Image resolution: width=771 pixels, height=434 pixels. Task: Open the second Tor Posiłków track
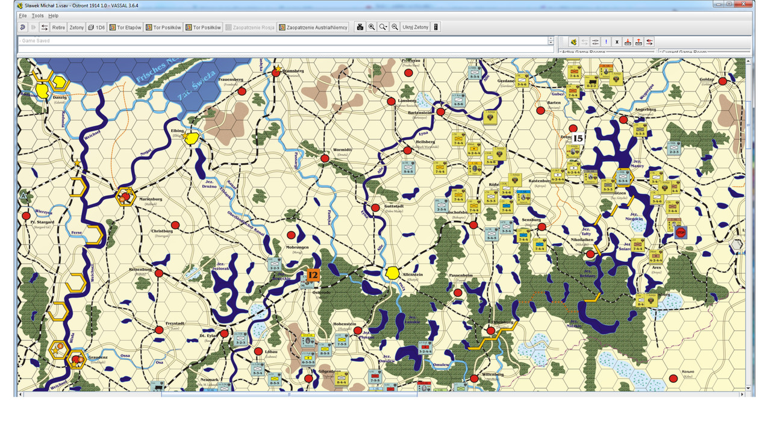point(204,27)
